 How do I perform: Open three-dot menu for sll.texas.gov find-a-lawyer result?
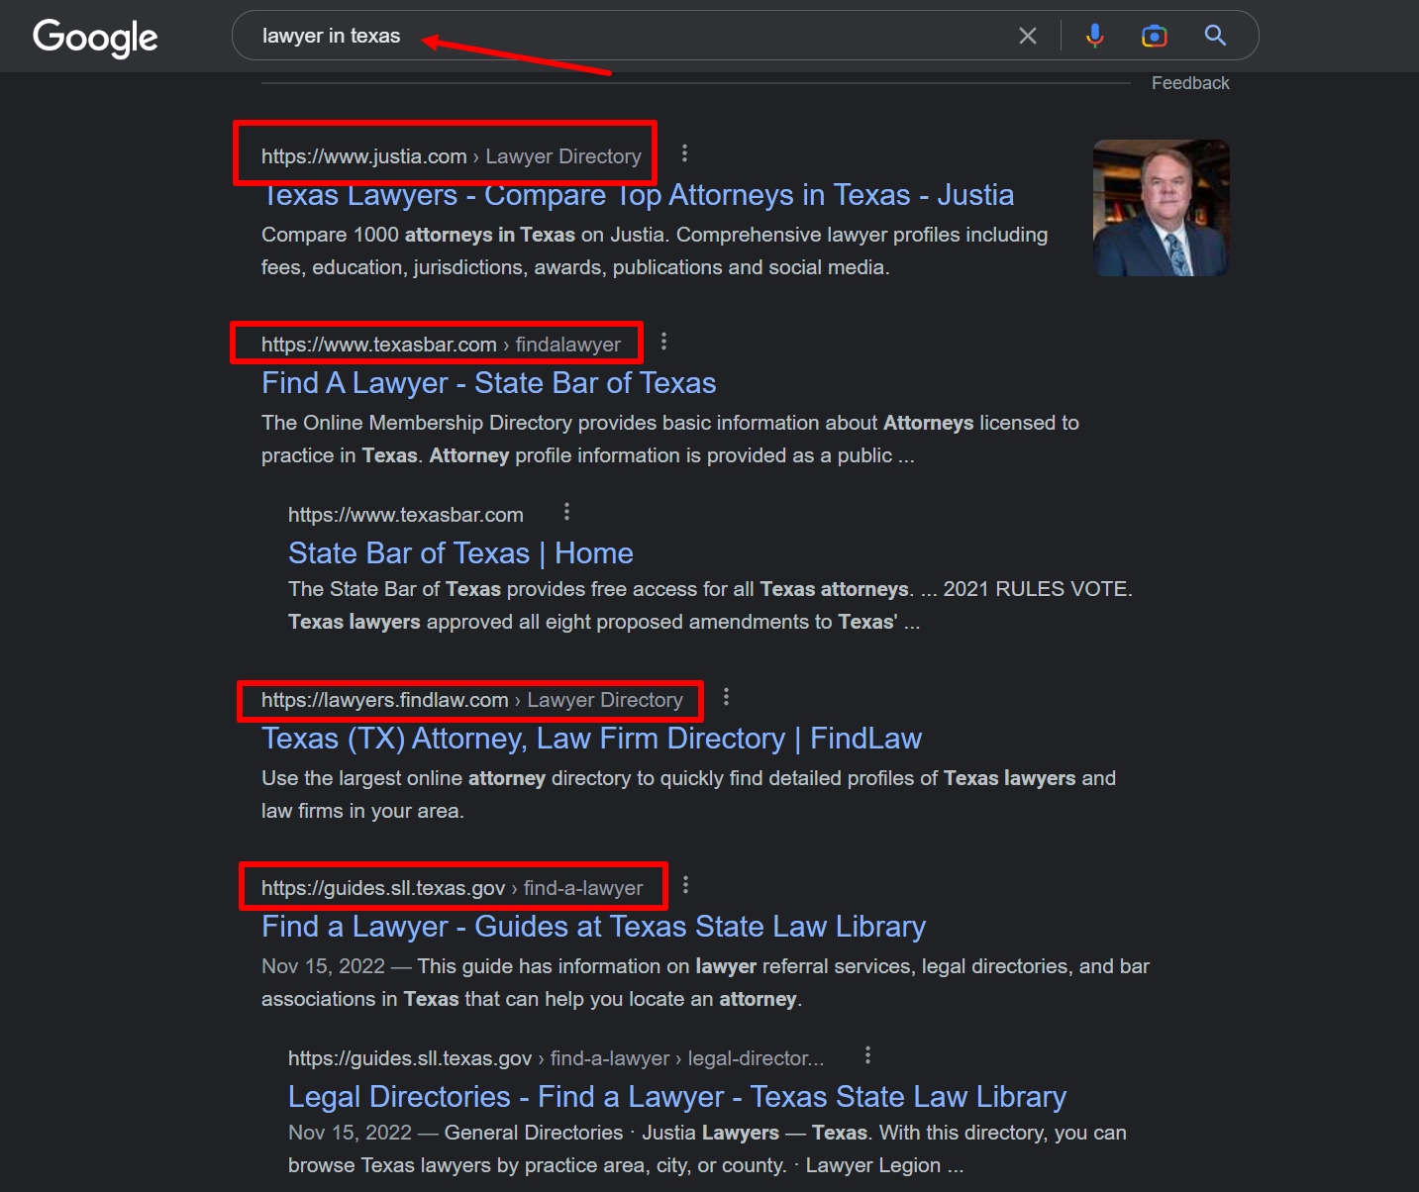coord(685,885)
